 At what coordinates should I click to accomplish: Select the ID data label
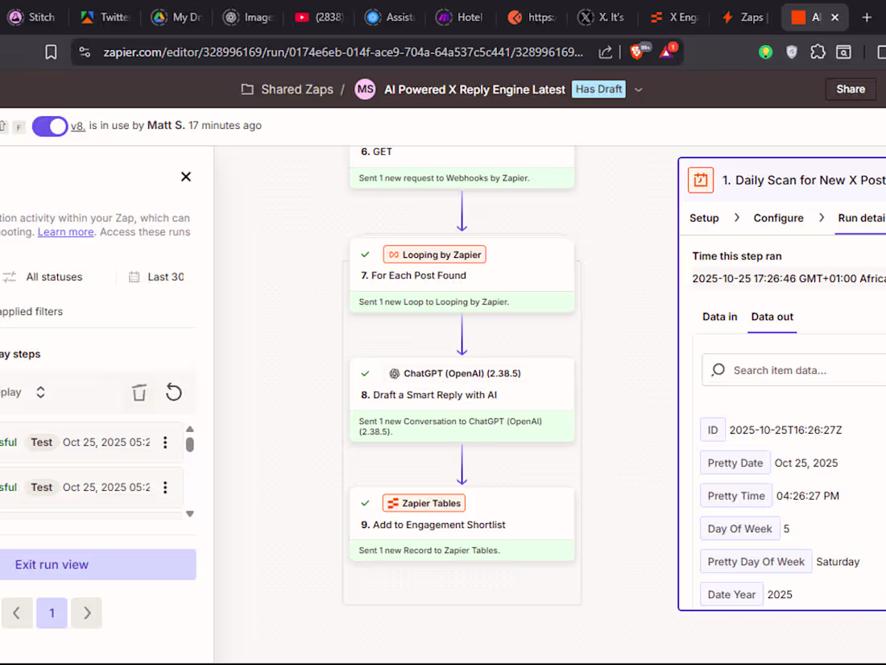coord(713,430)
